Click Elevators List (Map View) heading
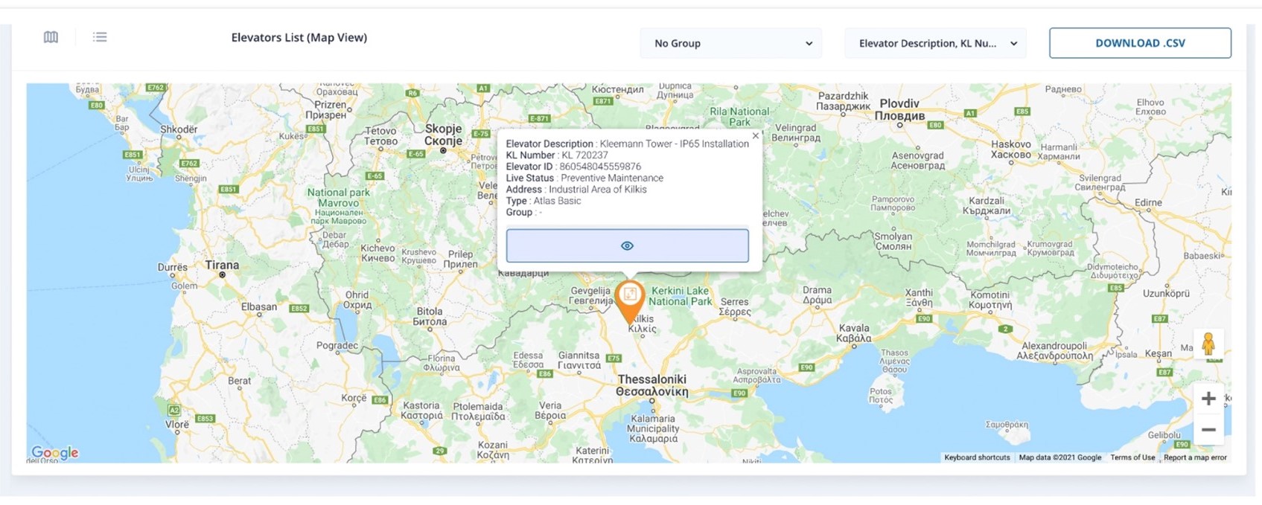The height and width of the screenshot is (505, 1262). pyautogui.click(x=299, y=37)
